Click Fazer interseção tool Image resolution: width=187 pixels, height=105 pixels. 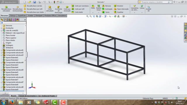pos(121,9)
